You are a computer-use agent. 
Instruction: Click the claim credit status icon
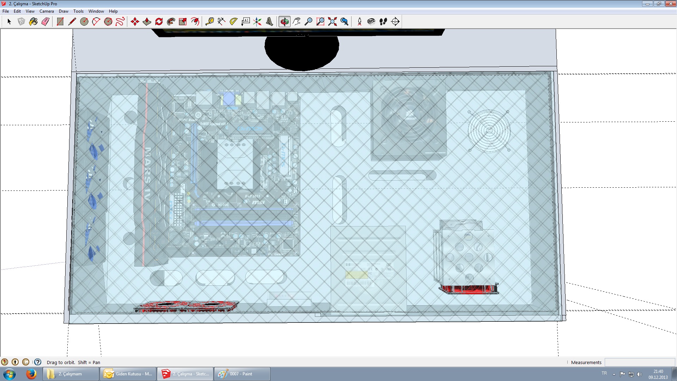26,362
